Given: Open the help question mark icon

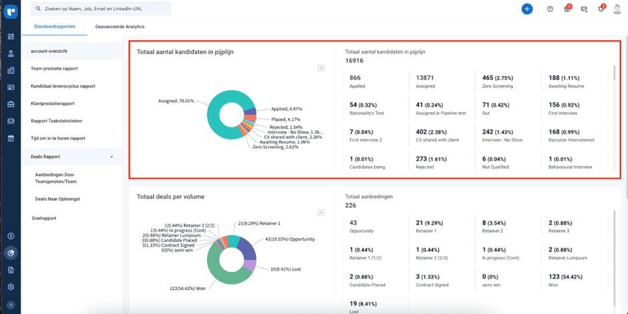Looking at the screenshot, I should (550, 9).
